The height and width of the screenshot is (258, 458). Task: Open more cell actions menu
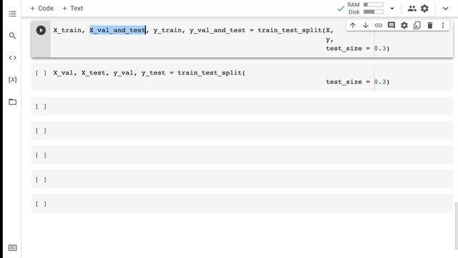click(x=443, y=26)
